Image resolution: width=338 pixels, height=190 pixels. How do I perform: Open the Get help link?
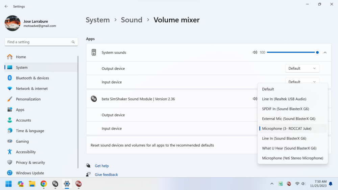(102, 166)
